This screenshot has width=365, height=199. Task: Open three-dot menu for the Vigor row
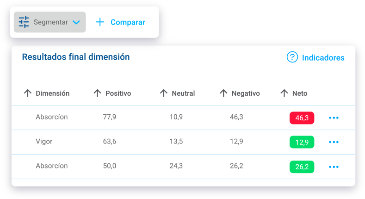334,142
